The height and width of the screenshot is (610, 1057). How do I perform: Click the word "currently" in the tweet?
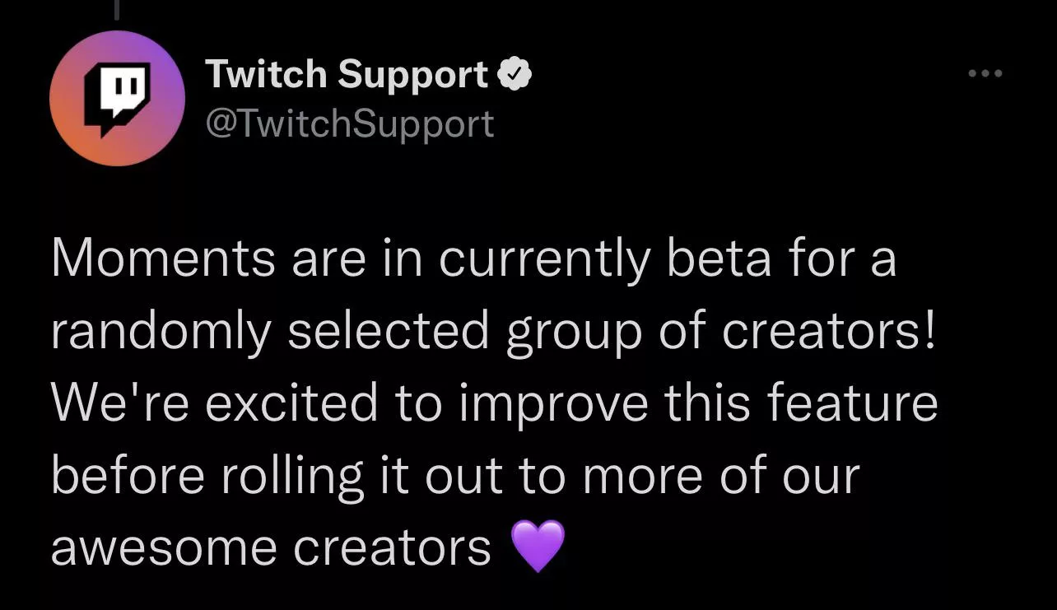click(544, 258)
